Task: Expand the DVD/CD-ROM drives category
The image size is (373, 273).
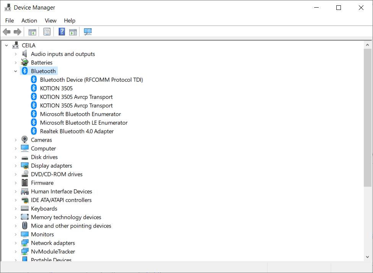Action: tap(16, 174)
